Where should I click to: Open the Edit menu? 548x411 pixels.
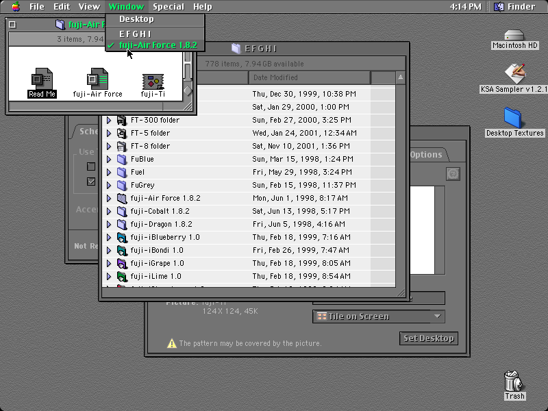point(62,7)
